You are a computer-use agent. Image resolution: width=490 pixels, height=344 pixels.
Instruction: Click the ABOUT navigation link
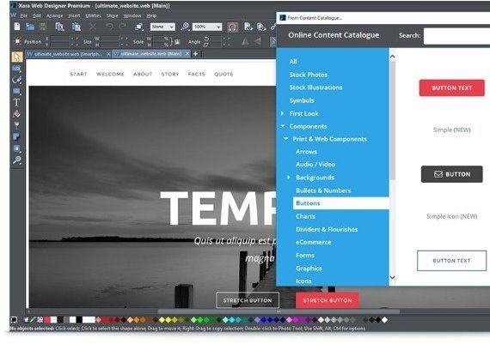coord(143,74)
